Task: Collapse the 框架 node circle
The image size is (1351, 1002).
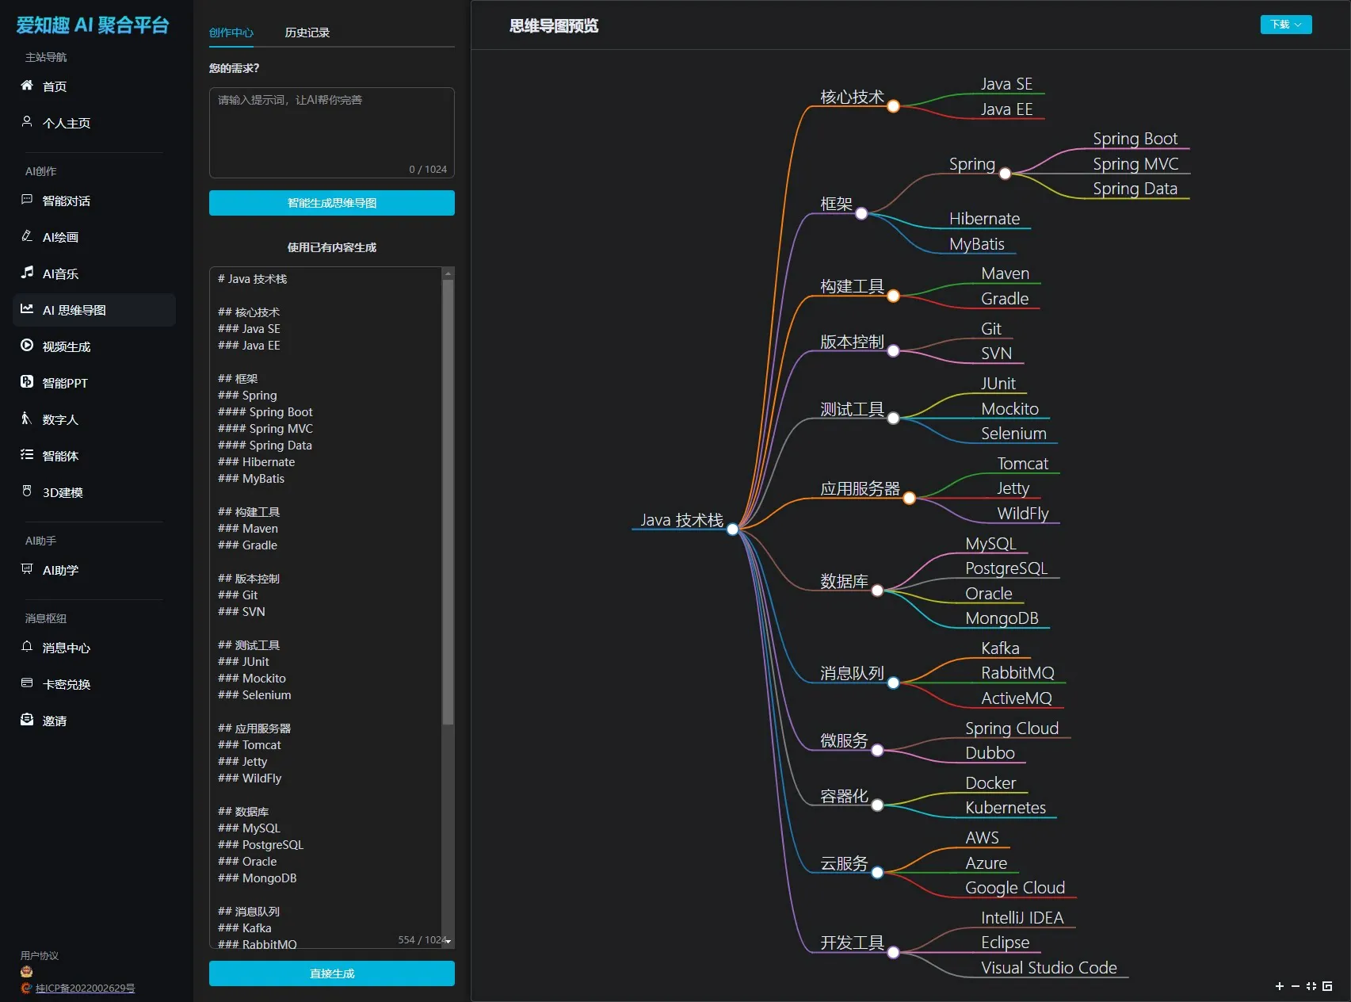Action: coord(861,213)
